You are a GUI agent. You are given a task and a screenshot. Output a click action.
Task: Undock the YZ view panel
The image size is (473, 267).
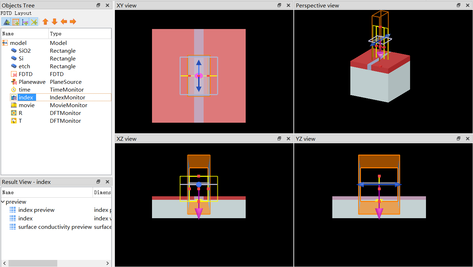(x=459, y=139)
